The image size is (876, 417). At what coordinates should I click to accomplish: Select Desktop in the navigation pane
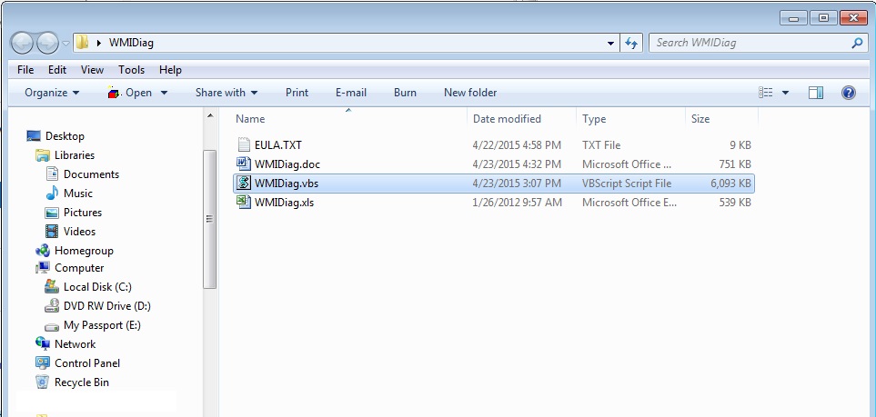click(65, 136)
